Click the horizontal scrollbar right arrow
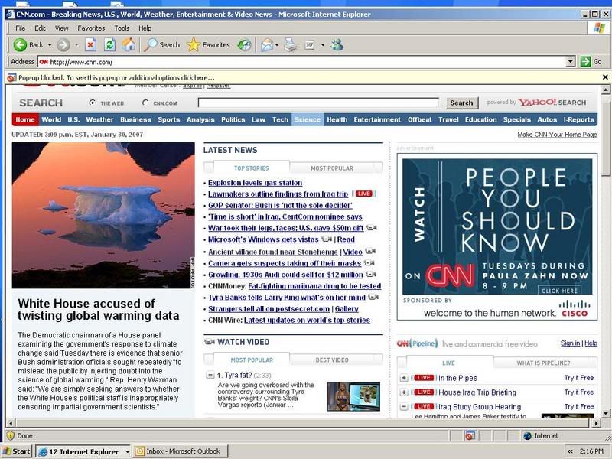The image size is (612, 459). click(x=596, y=423)
